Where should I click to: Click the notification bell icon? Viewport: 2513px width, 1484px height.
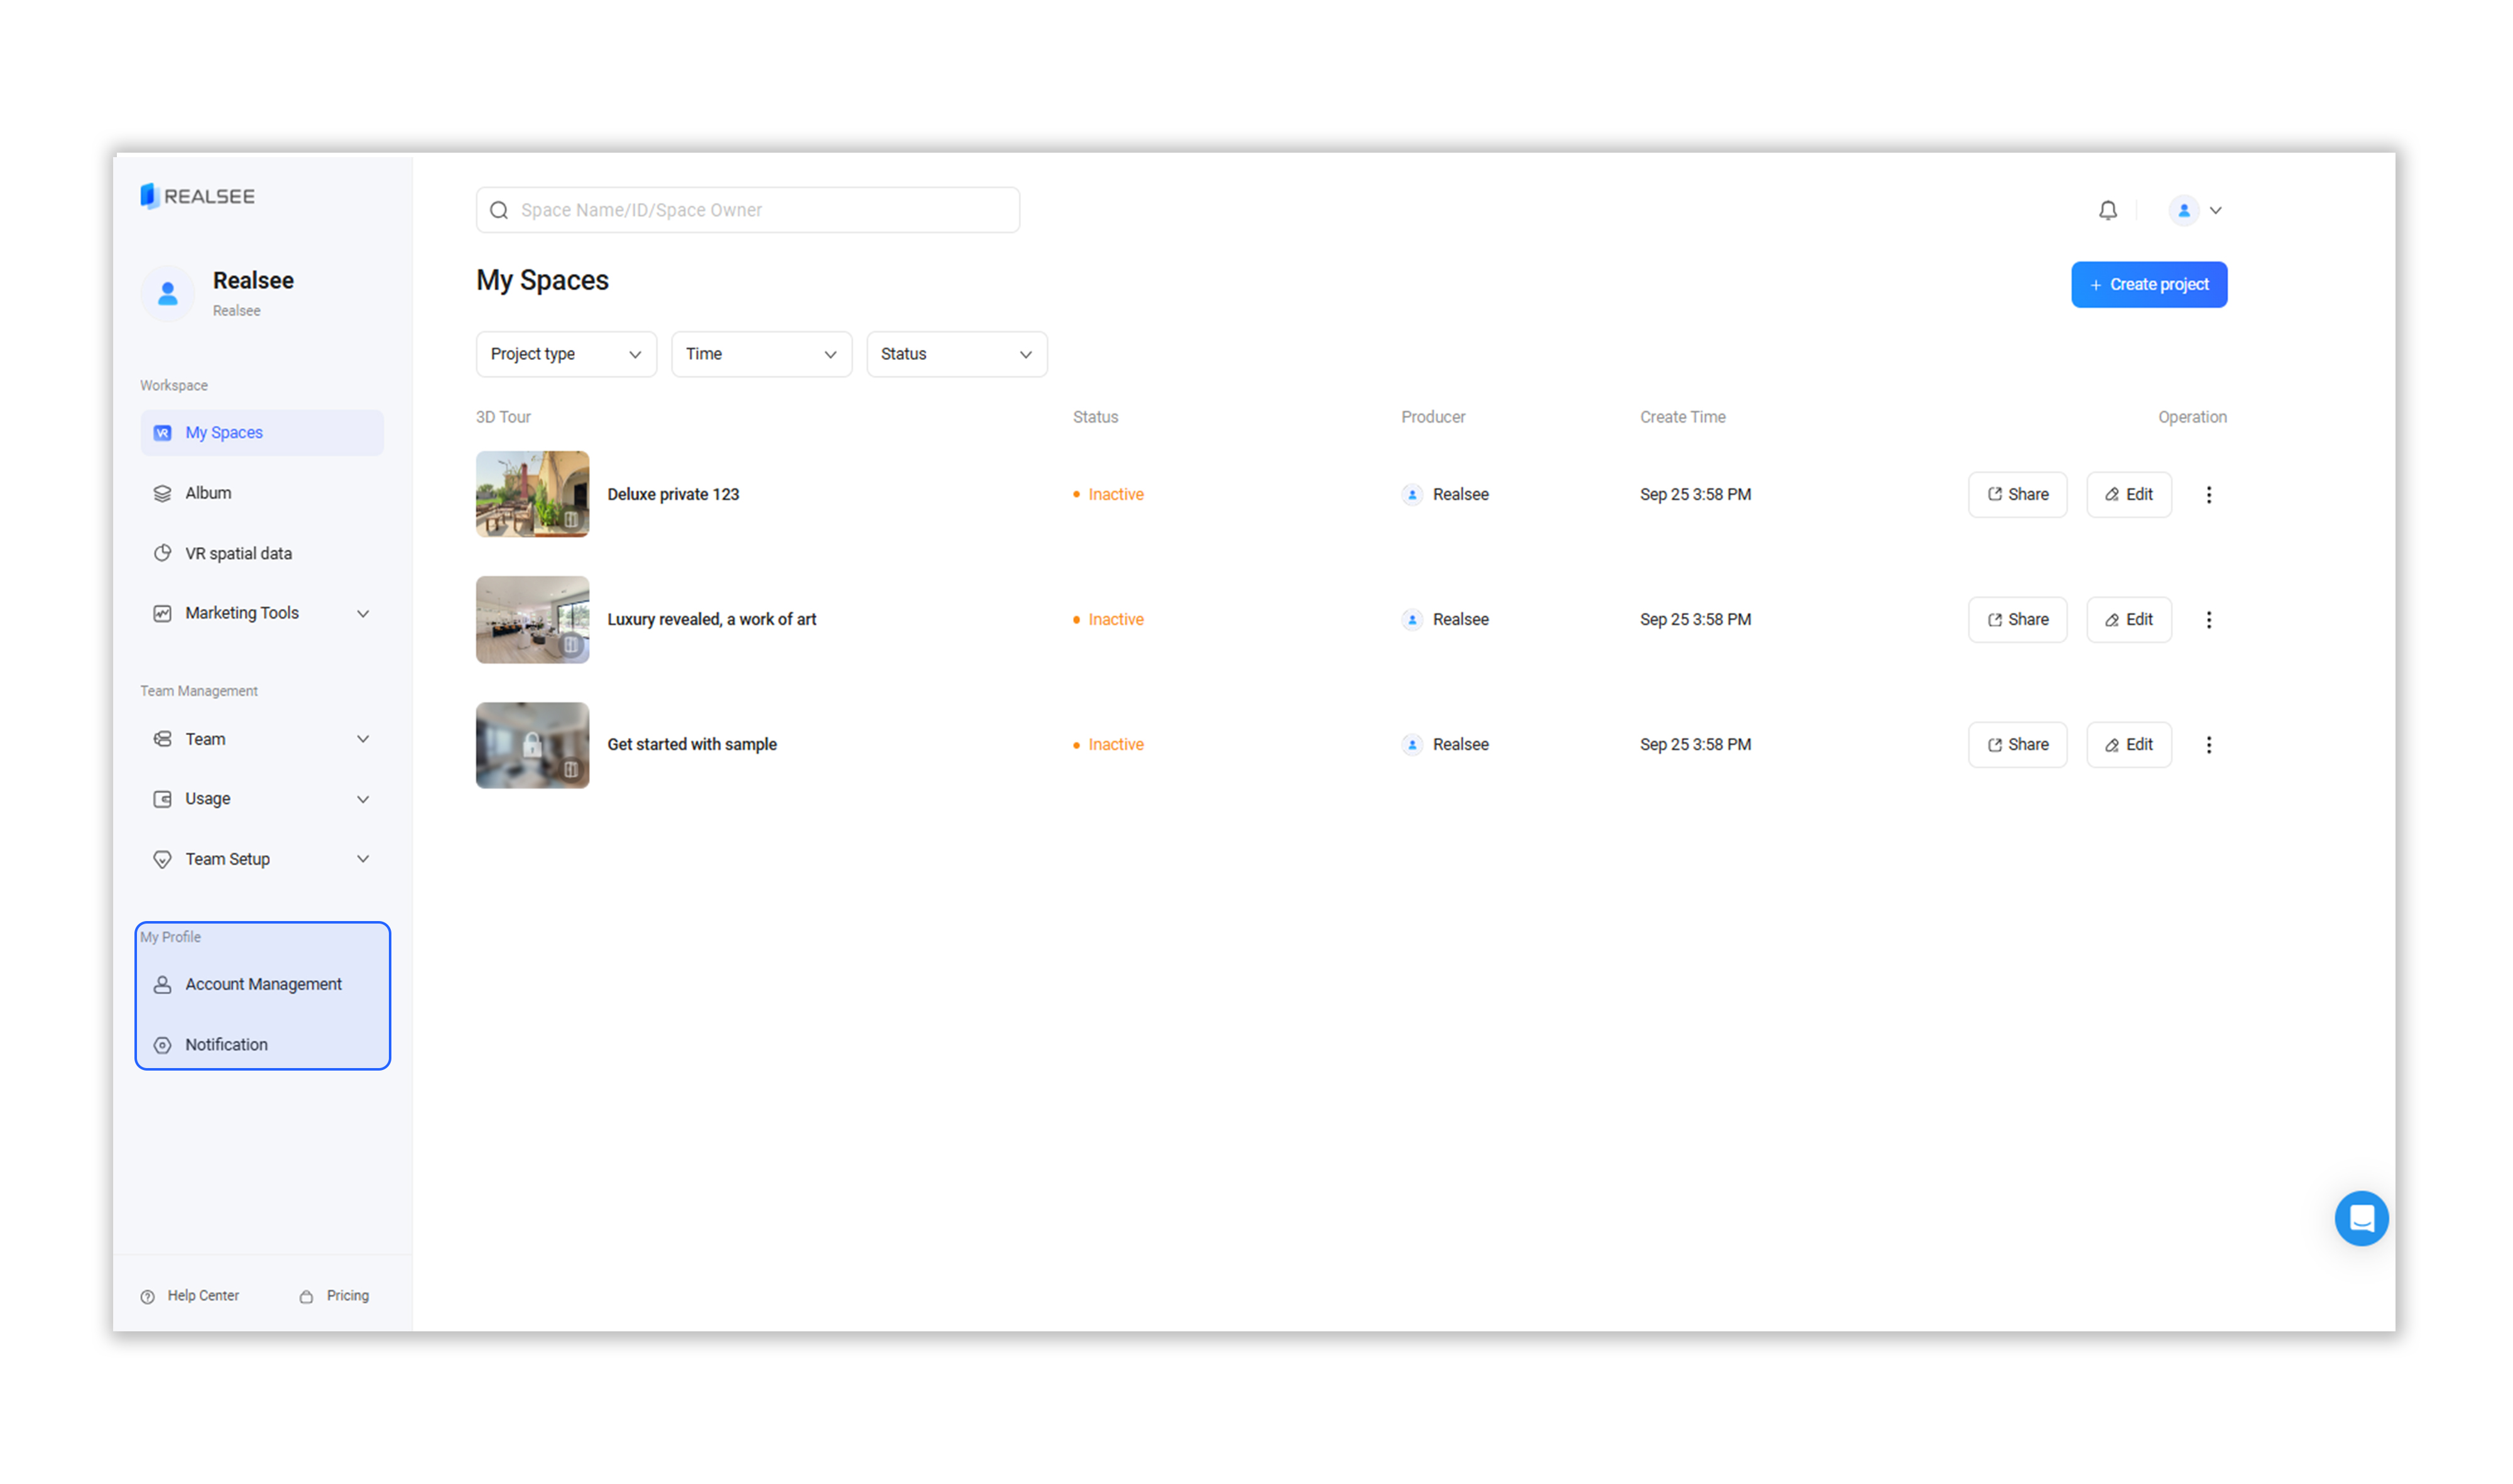coord(2107,210)
